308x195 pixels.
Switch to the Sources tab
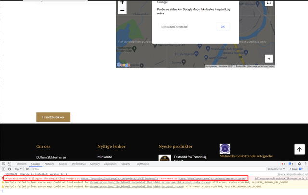pyautogui.click(x=63, y=164)
